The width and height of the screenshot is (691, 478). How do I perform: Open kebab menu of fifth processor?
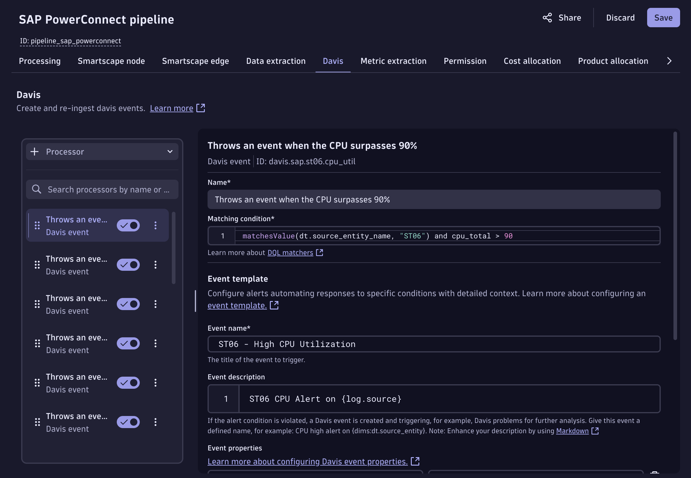tap(156, 383)
